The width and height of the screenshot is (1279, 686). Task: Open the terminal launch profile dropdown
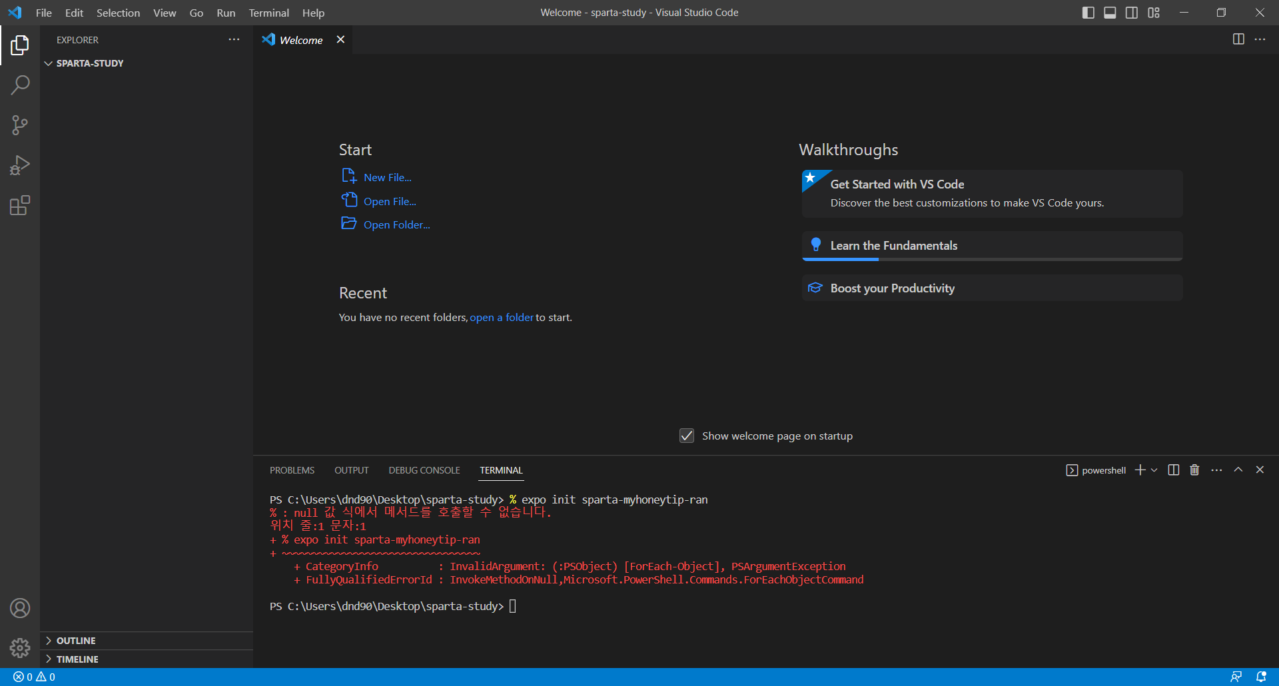click(x=1154, y=470)
